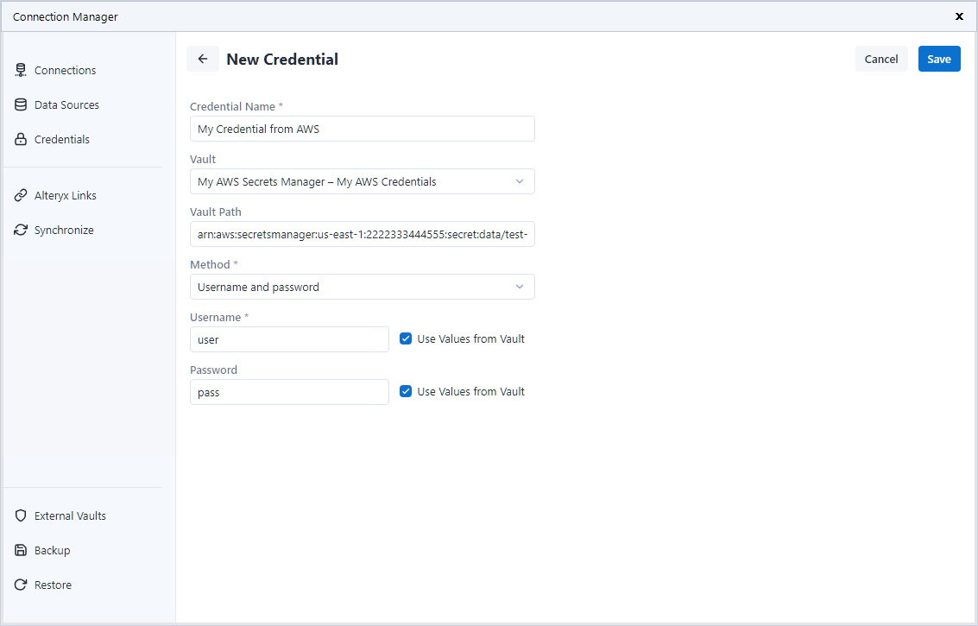This screenshot has width=978, height=626.
Task: Select the Backup icon
Action: pos(21,550)
